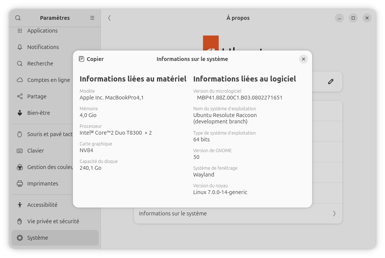Open the Imprimantes printer icon

point(20,184)
